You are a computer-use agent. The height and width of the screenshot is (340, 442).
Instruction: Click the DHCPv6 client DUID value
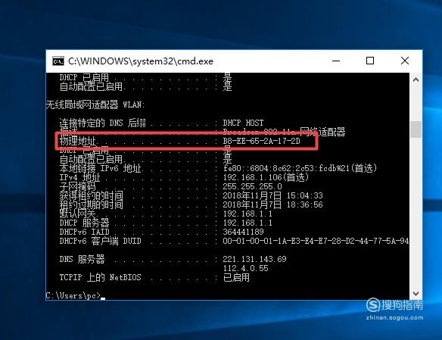pos(316,241)
